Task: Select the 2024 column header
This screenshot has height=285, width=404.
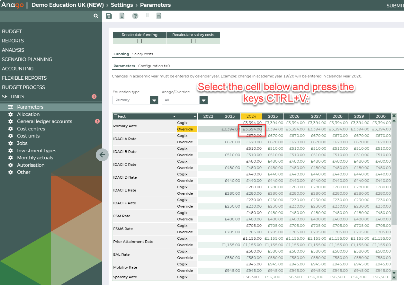Action: 251,116
